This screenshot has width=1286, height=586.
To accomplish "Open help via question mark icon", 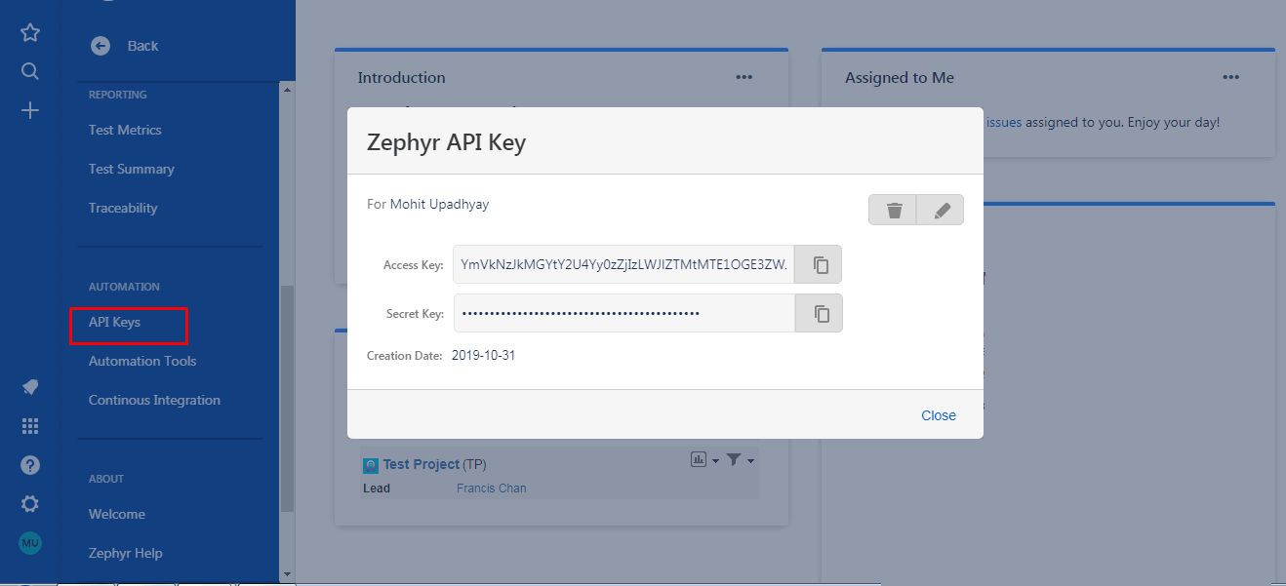I will tap(29, 465).
